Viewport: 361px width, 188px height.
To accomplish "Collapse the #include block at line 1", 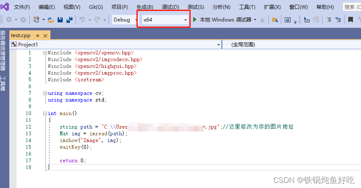I will point(45,53).
